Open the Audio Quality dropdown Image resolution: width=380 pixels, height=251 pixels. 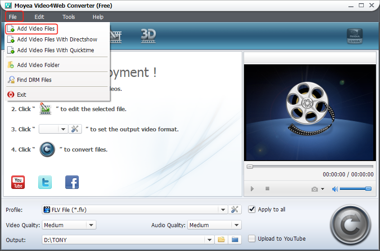pos(214,225)
